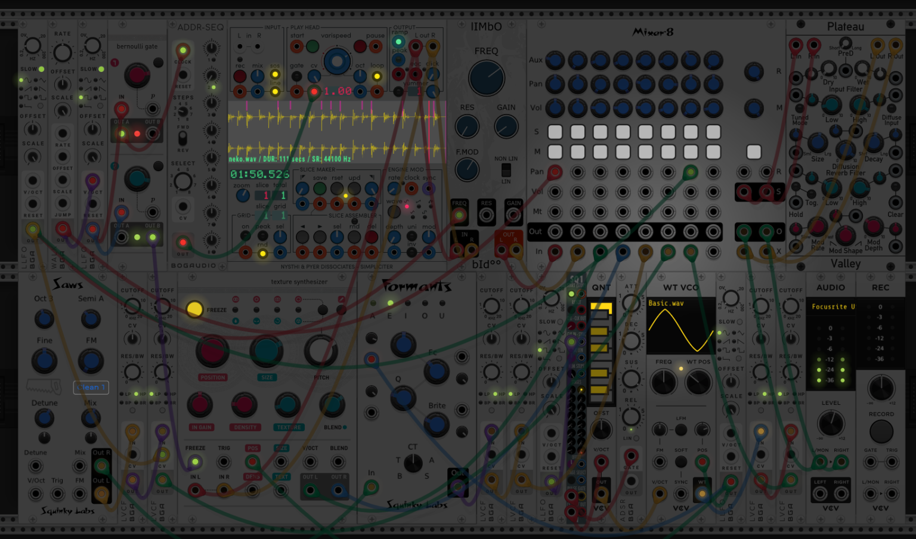Click the Plateau Decay knob
This screenshot has width=916, height=539.
coord(873,143)
